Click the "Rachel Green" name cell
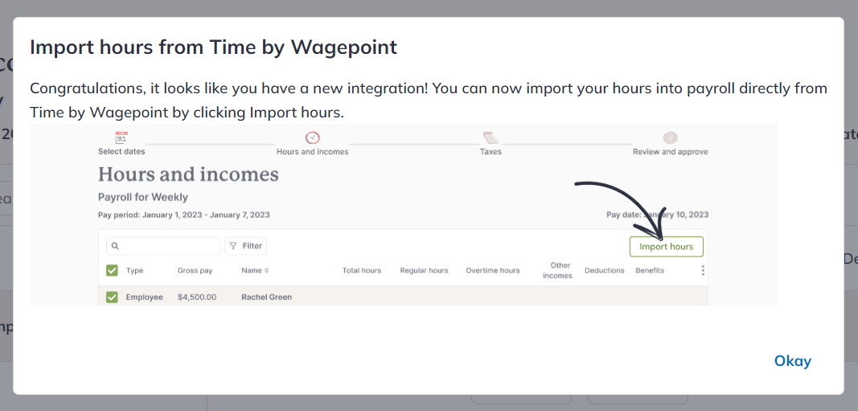Screen dimensions: 858x411 pyautogui.click(x=266, y=297)
